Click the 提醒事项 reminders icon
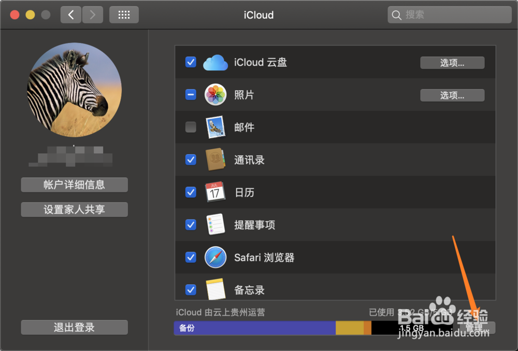 [x=215, y=225]
